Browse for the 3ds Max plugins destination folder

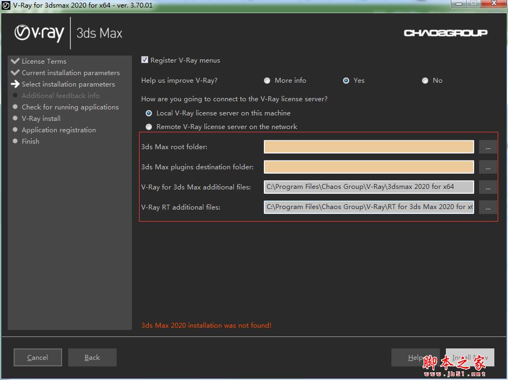pos(488,167)
